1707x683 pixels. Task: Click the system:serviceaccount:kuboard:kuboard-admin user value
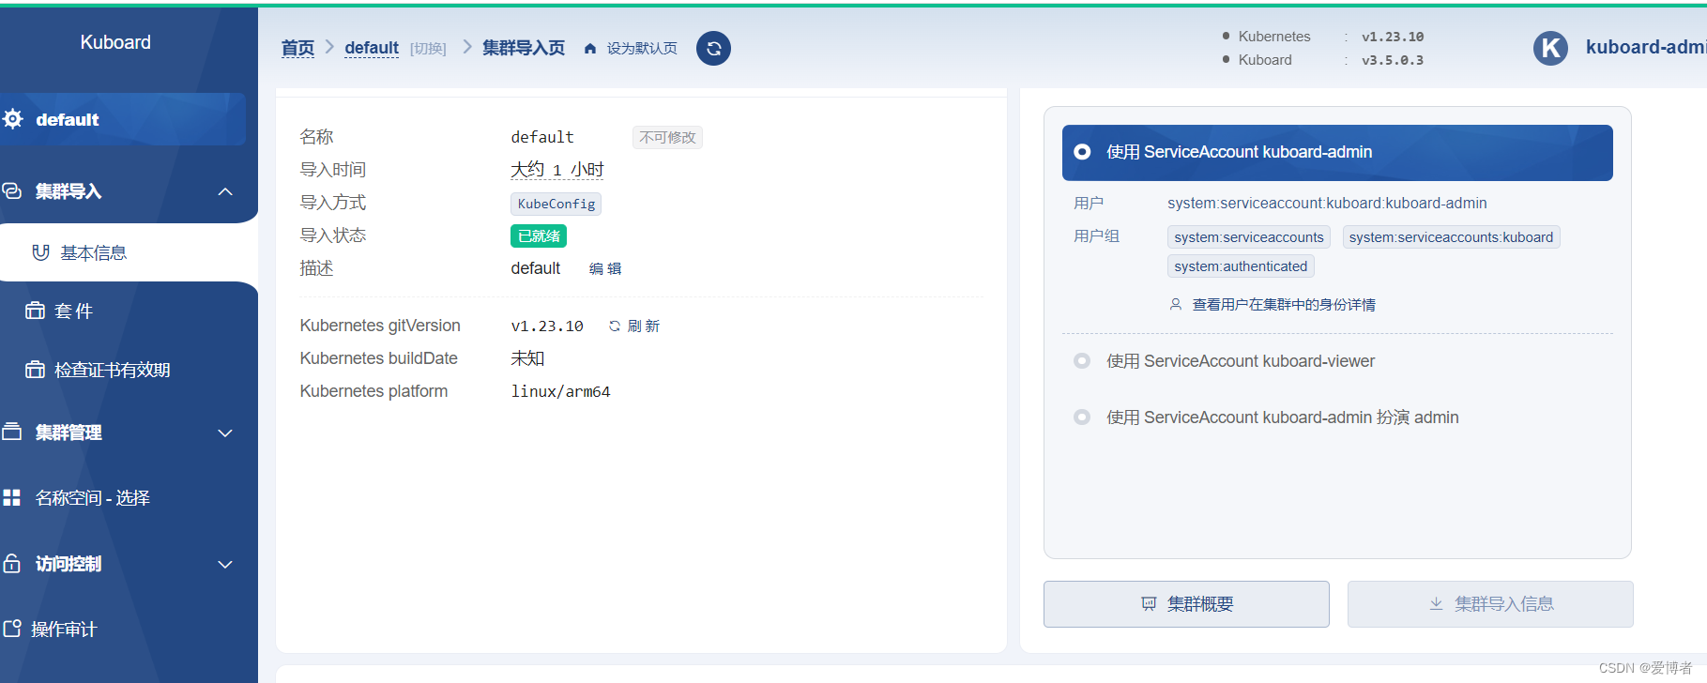point(1327,204)
